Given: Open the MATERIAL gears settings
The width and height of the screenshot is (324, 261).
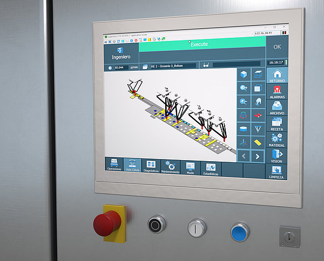Looking at the screenshot, I should click(277, 140).
